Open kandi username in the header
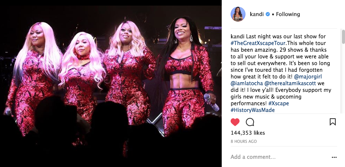Image resolution: width=345 pixels, height=167 pixels. [257, 14]
